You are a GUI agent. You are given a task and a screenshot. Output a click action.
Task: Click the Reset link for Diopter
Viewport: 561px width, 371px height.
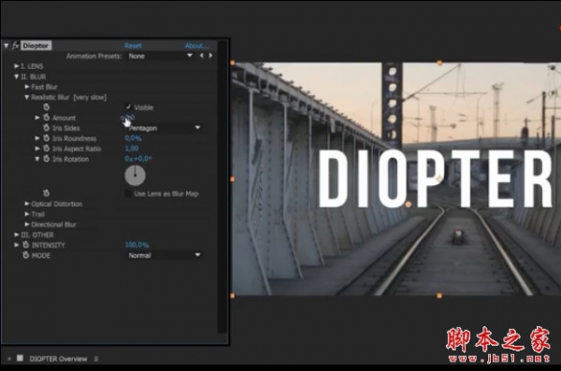pos(133,46)
